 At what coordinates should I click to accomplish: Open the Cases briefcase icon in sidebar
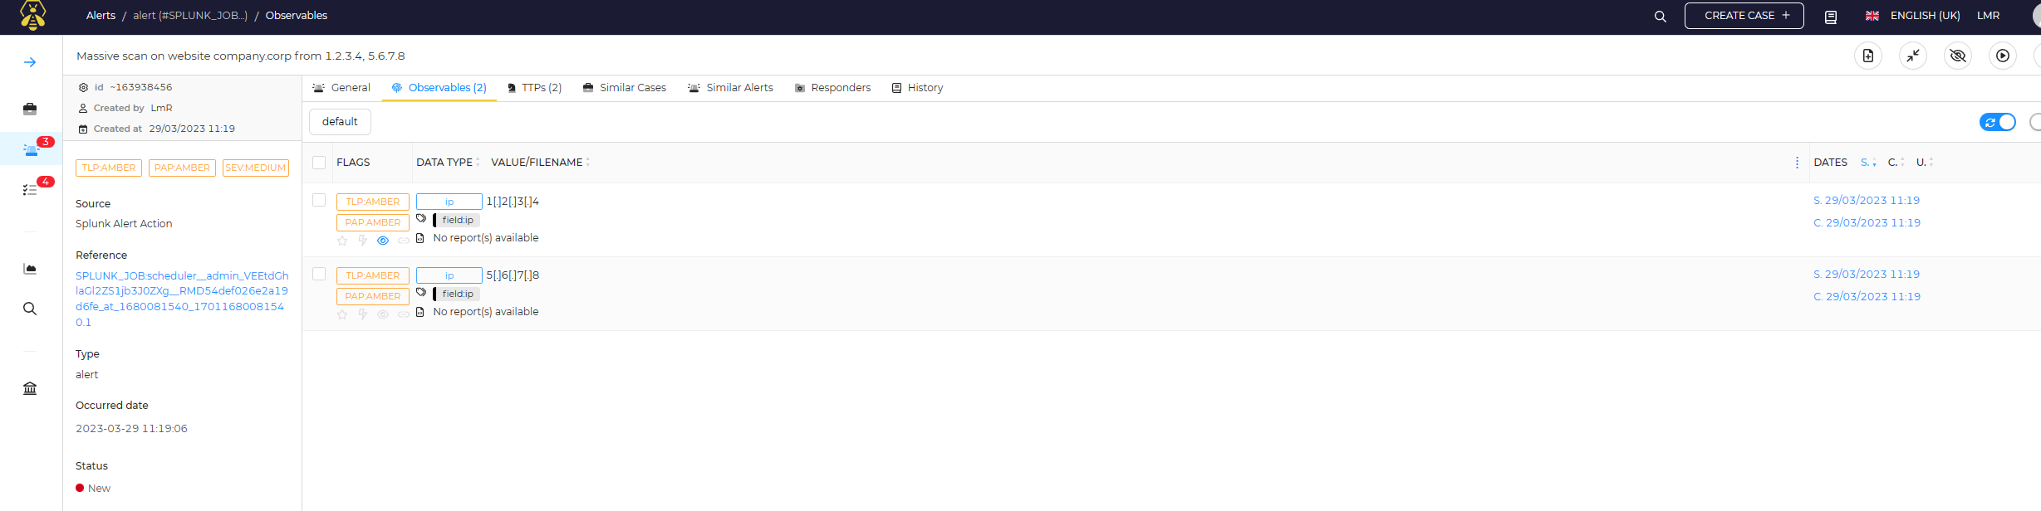coord(30,109)
